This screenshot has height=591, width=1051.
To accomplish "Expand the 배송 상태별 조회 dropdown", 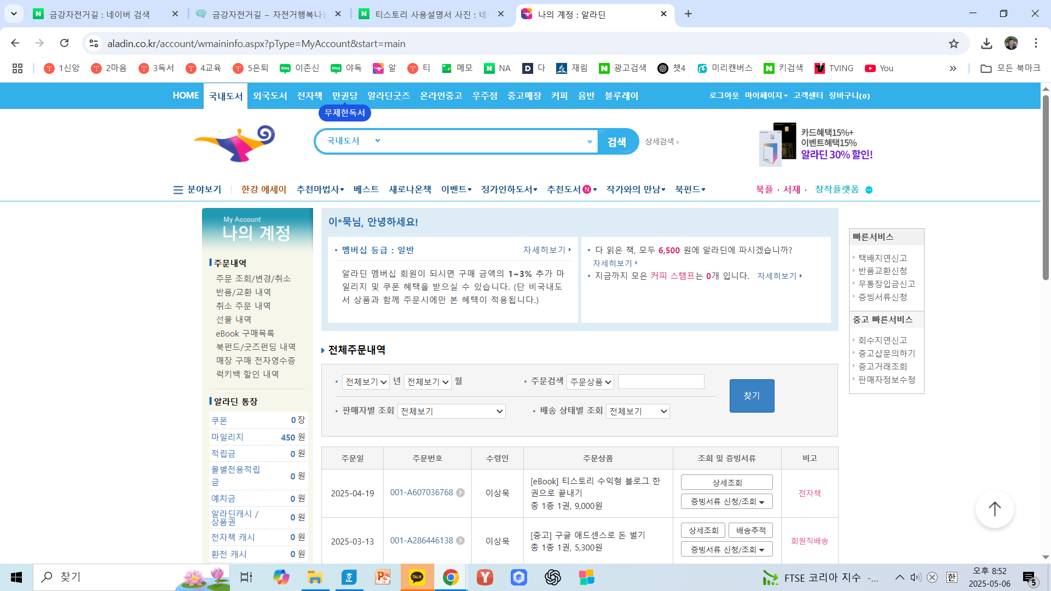I will [638, 412].
